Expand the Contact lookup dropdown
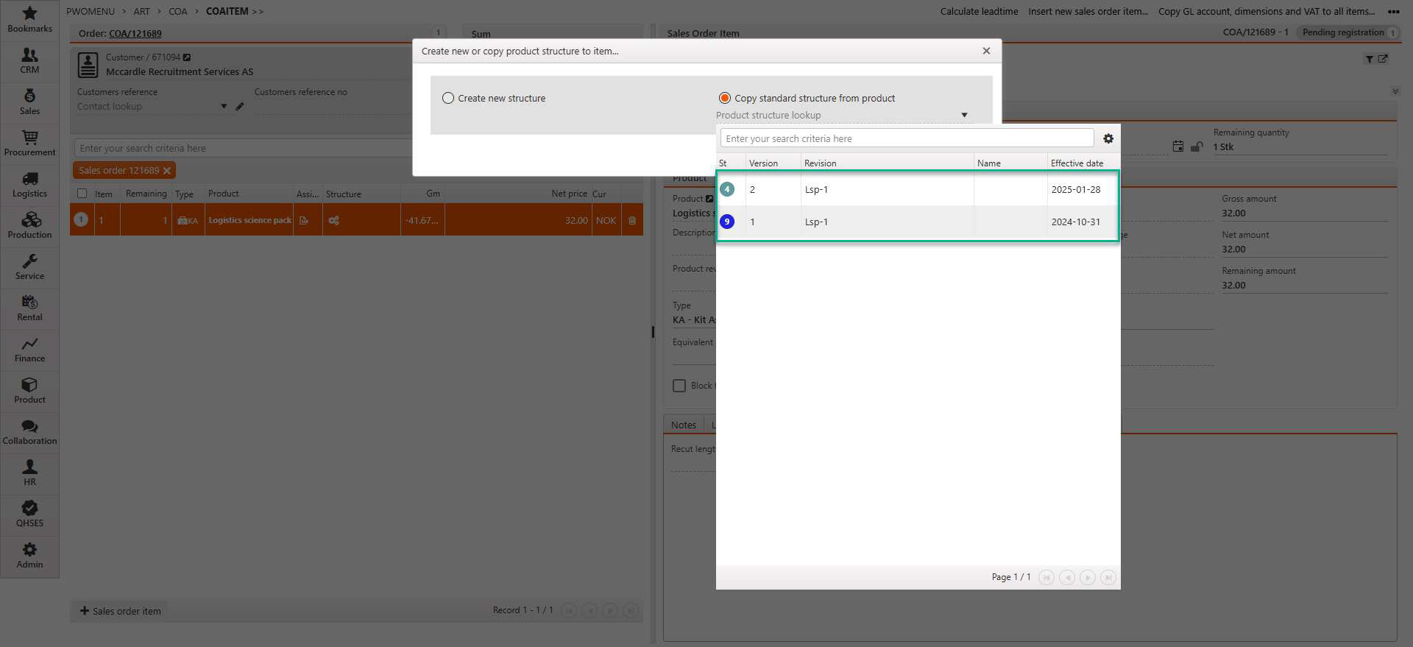 pos(224,107)
